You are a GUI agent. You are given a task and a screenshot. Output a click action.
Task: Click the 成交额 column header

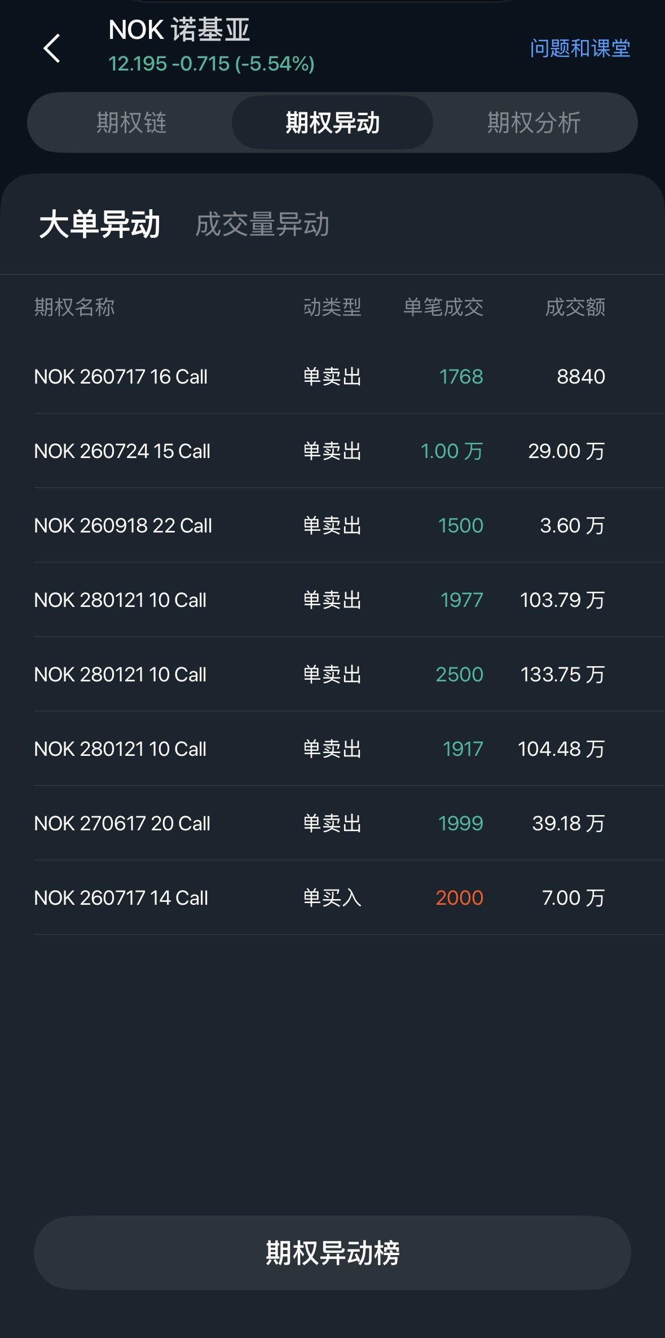pos(575,307)
